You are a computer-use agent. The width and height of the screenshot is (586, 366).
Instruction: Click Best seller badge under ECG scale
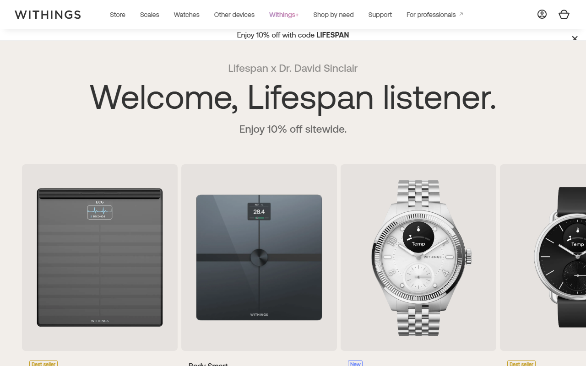[x=43, y=364]
